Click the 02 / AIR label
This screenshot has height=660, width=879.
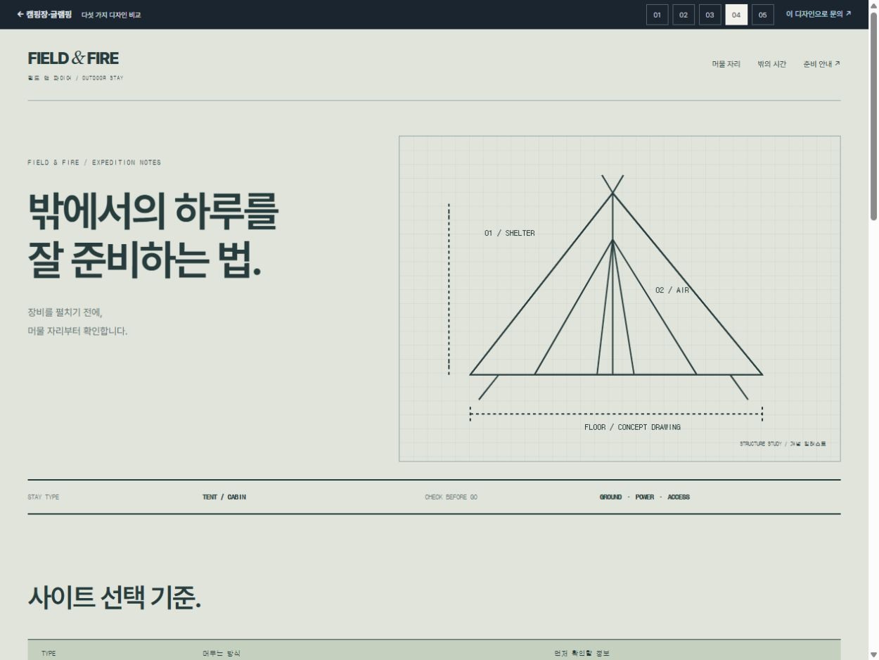pos(672,291)
